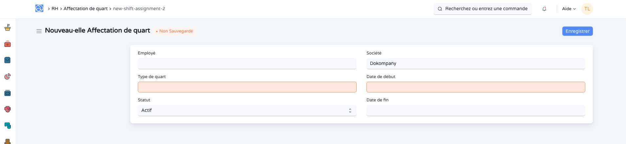The height and width of the screenshot is (144, 626).
Task: Open the red cash register sidebar icon
Action: (8, 44)
